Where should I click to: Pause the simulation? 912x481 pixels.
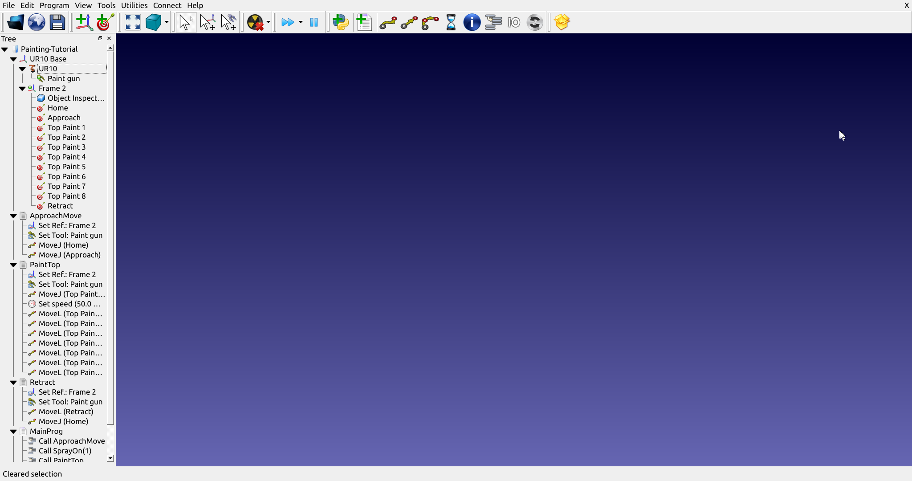pyautogui.click(x=314, y=22)
